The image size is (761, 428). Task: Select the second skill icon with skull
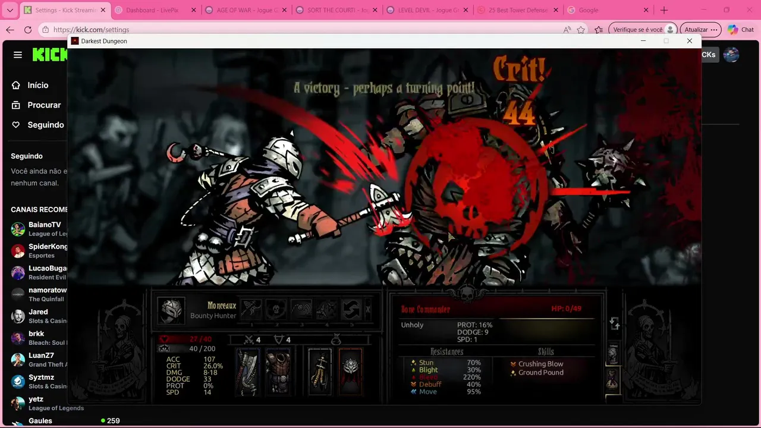(x=276, y=309)
